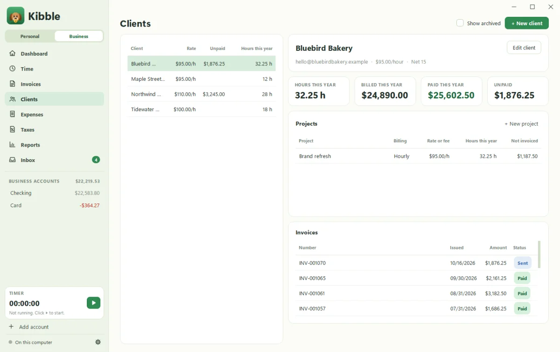Click the Rate column header in client list
This screenshot has height=352, width=560.
[x=191, y=48]
